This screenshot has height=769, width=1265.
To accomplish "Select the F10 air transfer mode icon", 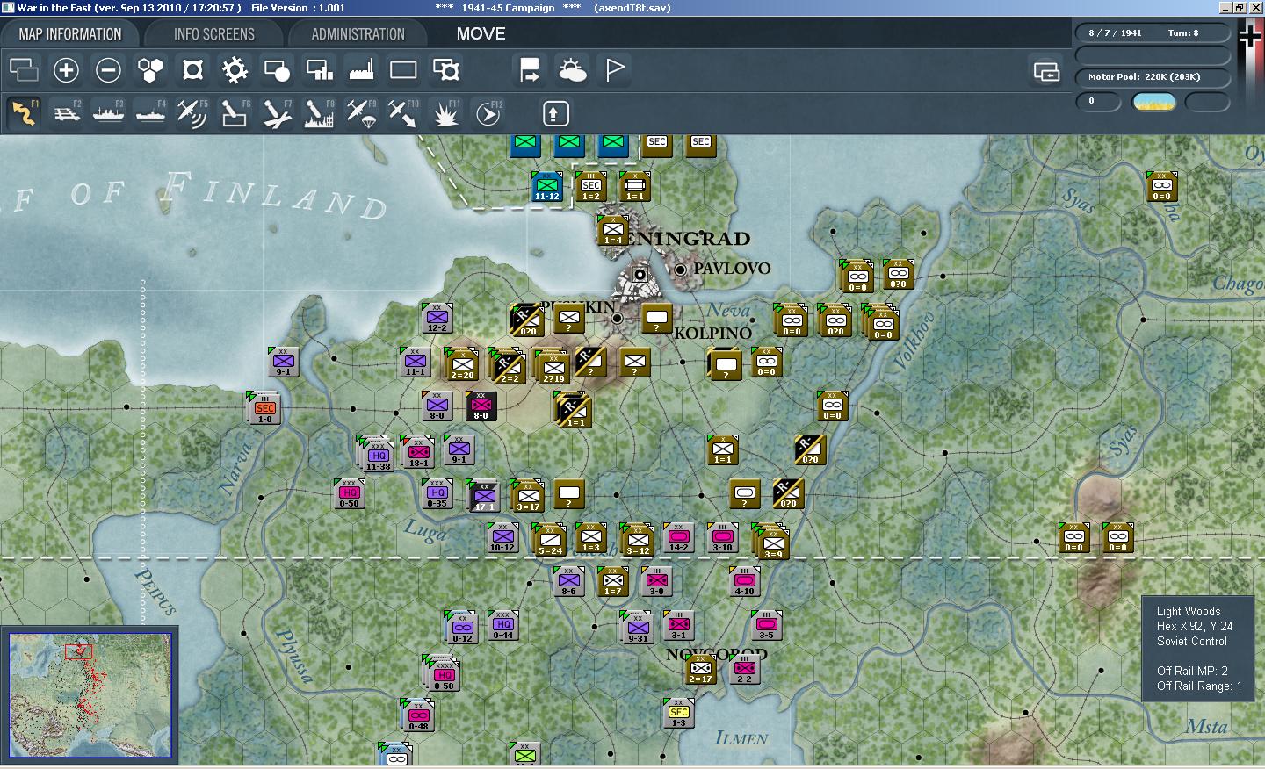I will [x=403, y=113].
